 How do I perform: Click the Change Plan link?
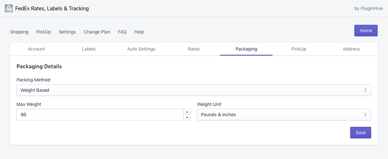[97, 32]
